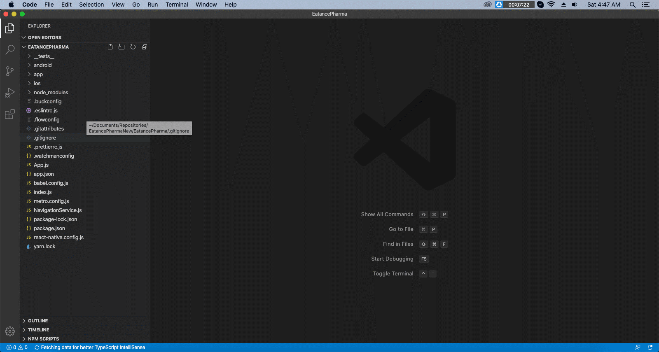Open the Manage gear menu
659x352 pixels.
(10, 331)
